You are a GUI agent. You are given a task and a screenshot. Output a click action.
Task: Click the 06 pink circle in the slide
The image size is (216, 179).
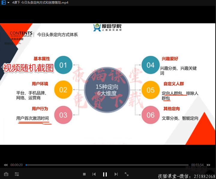[151, 115]
